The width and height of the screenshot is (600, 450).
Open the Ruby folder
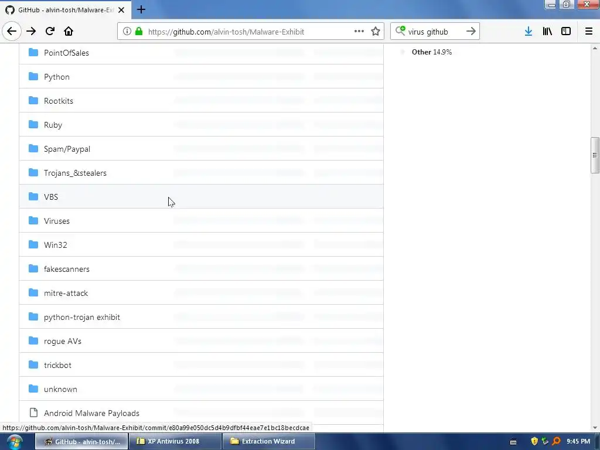pyautogui.click(x=53, y=125)
